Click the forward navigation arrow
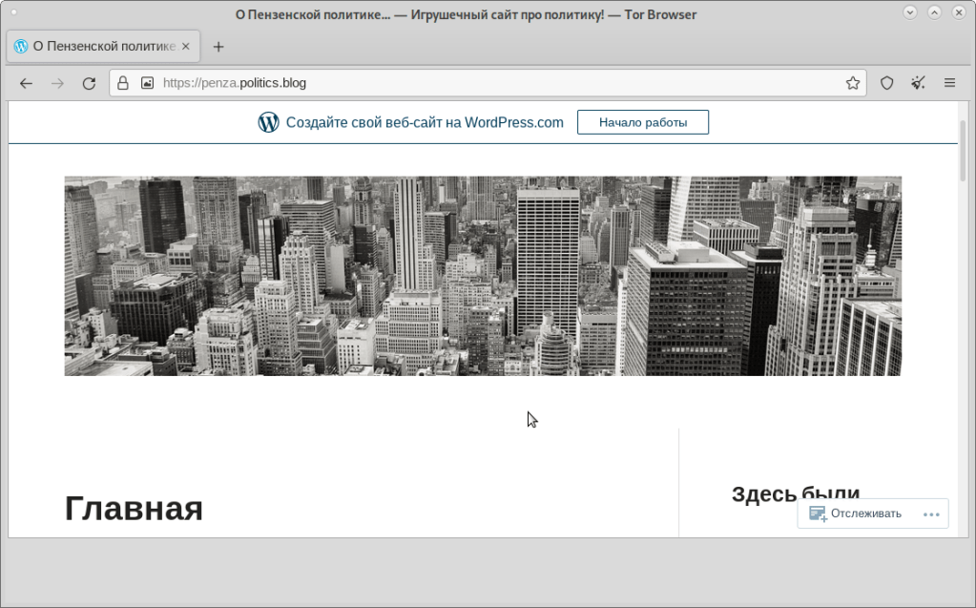976x608 pixels. 57,83
